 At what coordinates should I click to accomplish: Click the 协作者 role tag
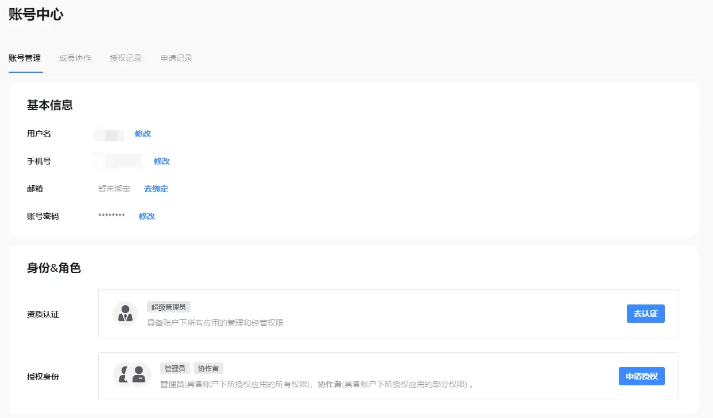click(x=208, y=369)
